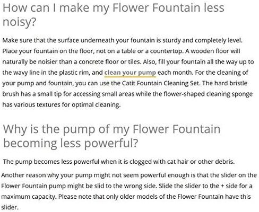Click the word 'noisy?' in the first heading
Viewport: 259px width, 212px height.
click(x=19, y=22)
